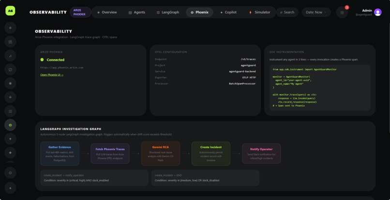Click the Admin username text
This screenshot has height=200, width=390.
coord(367,11)
